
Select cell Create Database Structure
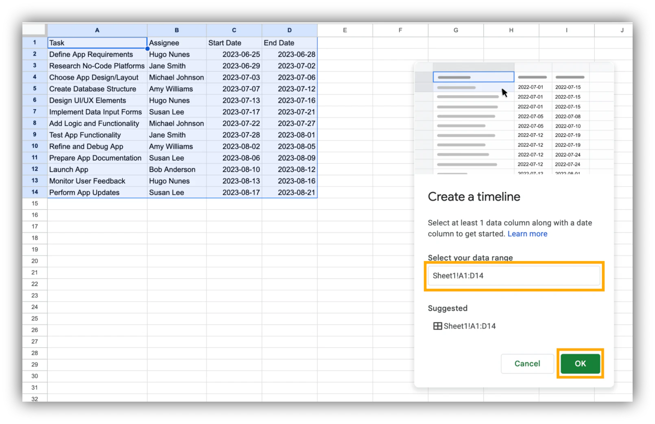tap(97, 89)
